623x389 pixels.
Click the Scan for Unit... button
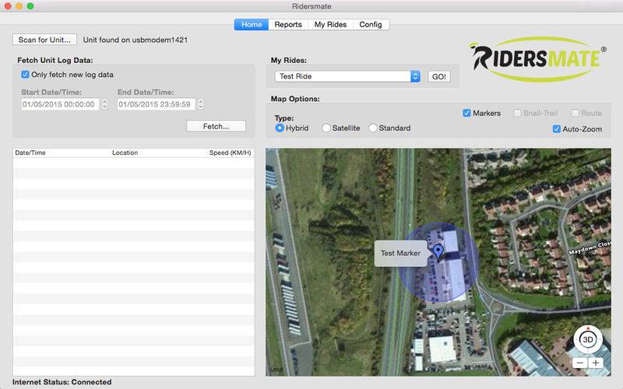coord(44,40)
